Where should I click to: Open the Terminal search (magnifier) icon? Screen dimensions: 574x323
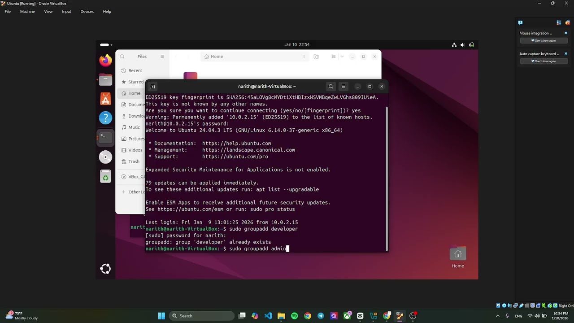pos(331,87)
